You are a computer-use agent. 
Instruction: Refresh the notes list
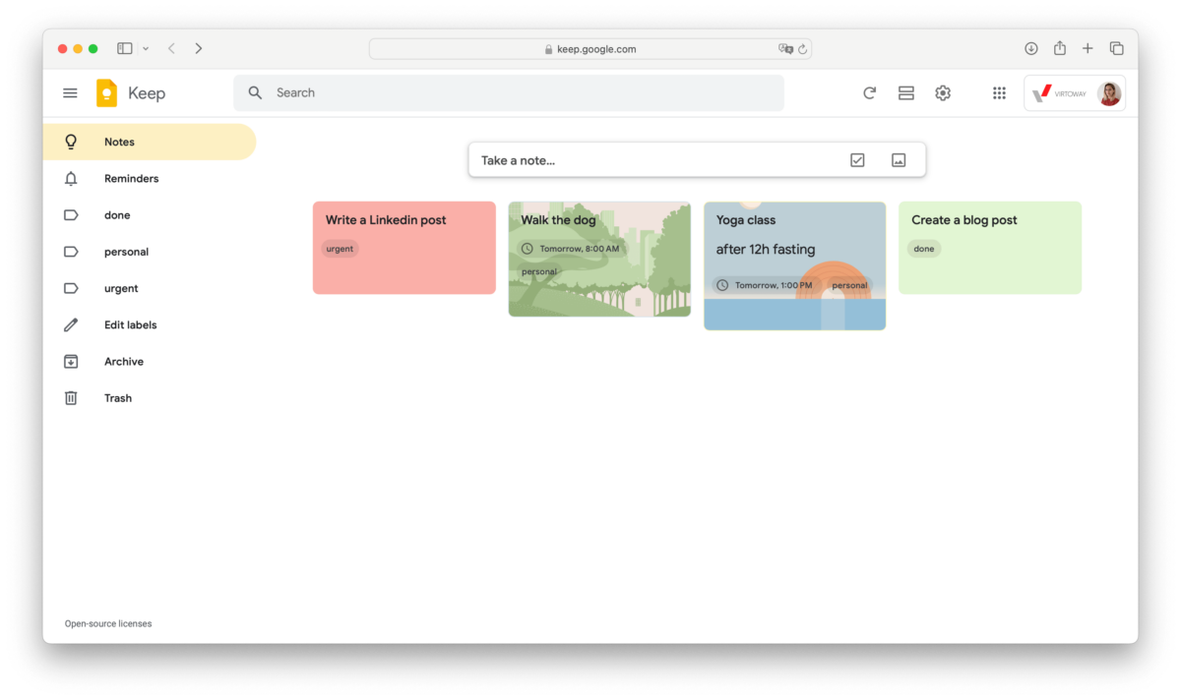pos(869,92)
